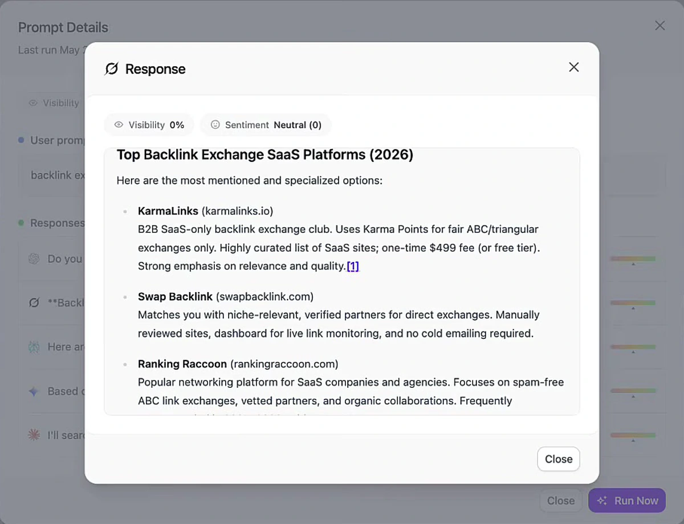Screen dimensions: 684x524
Task: Click the Ranking Raccoon bold name
Action: 182,363
